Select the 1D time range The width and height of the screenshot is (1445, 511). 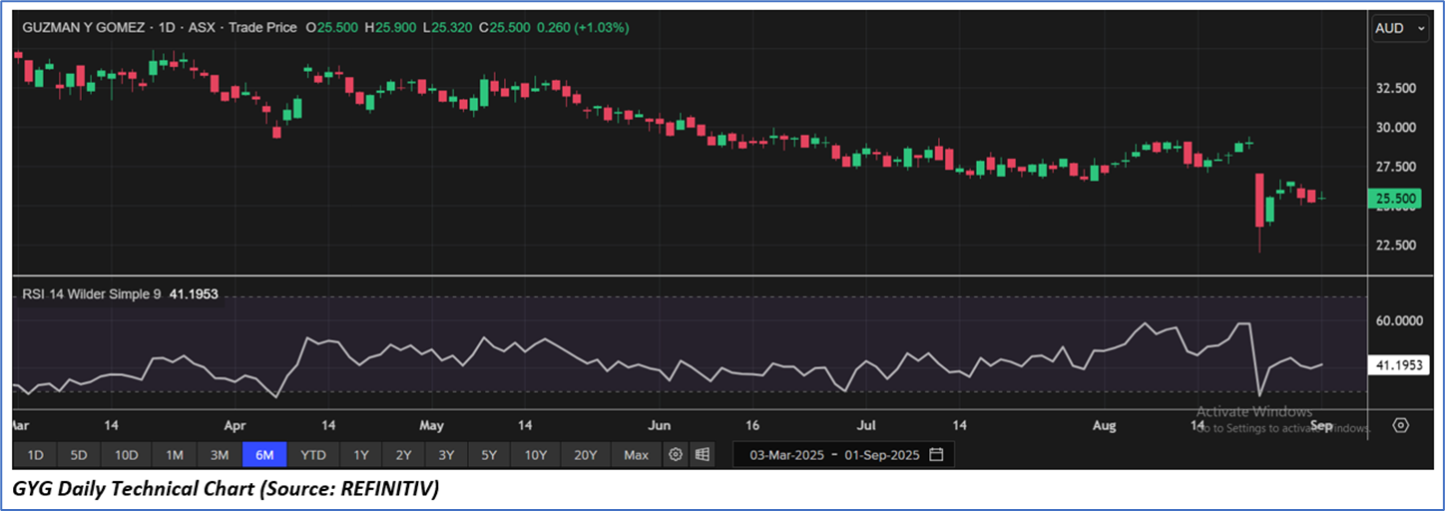click(35, 455)
